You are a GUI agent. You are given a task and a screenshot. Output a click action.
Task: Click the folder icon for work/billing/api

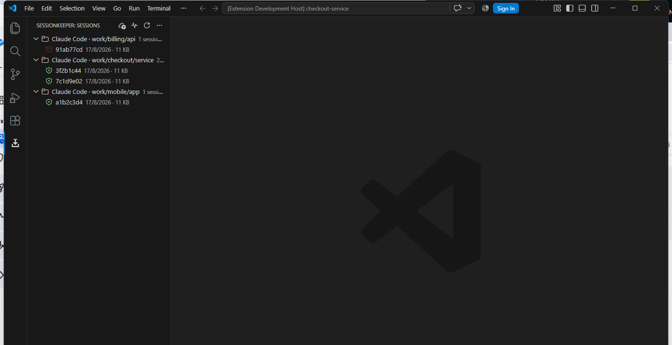[45, 39]
